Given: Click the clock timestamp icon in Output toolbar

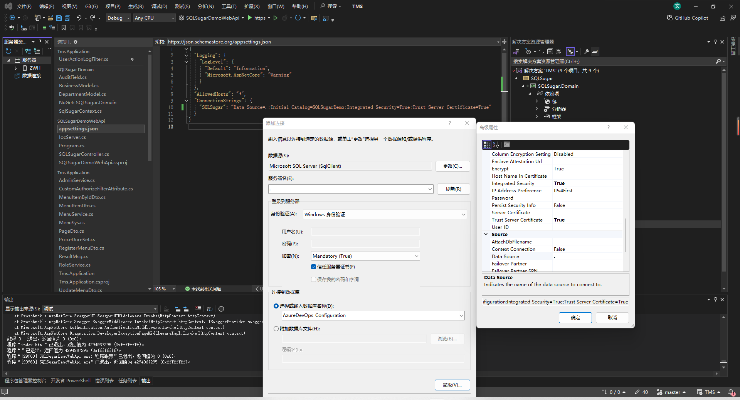Looking at the screenshot, I should tap(221, 309).
